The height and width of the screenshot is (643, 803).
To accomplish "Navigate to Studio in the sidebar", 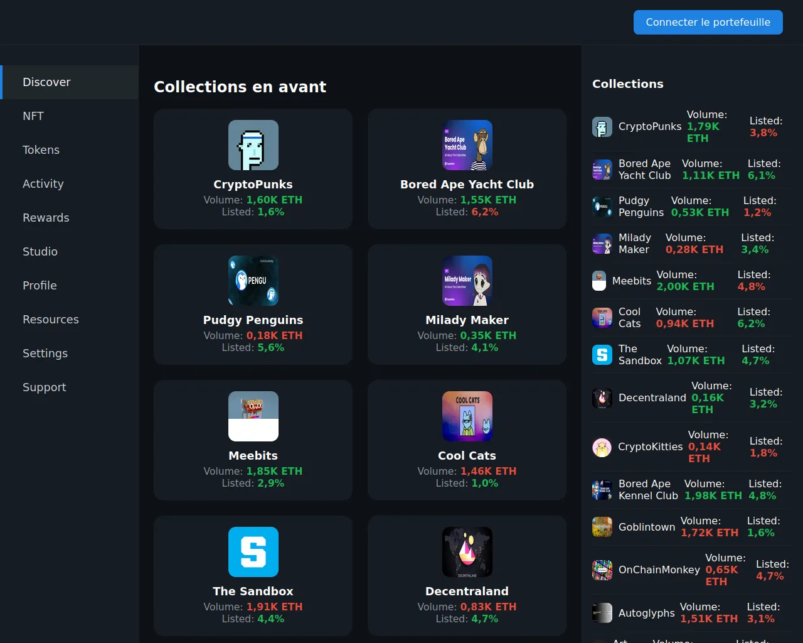I will [x=69, y=252].
